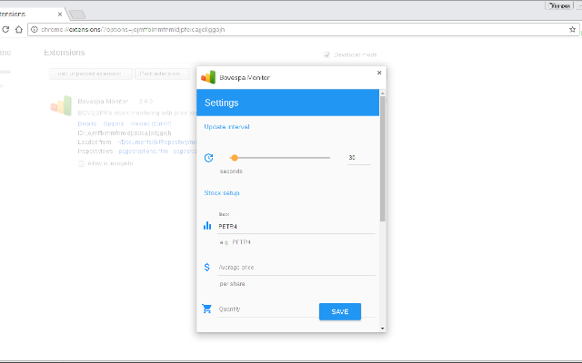Click the Extensions page heading

(x=65, y=53)
